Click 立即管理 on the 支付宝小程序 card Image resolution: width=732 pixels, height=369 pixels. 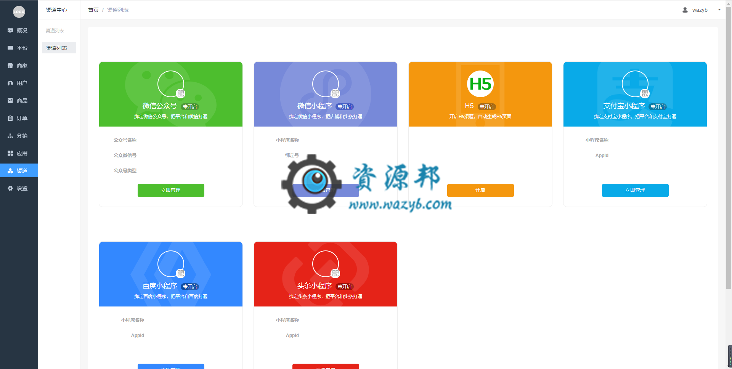(635, 190)
